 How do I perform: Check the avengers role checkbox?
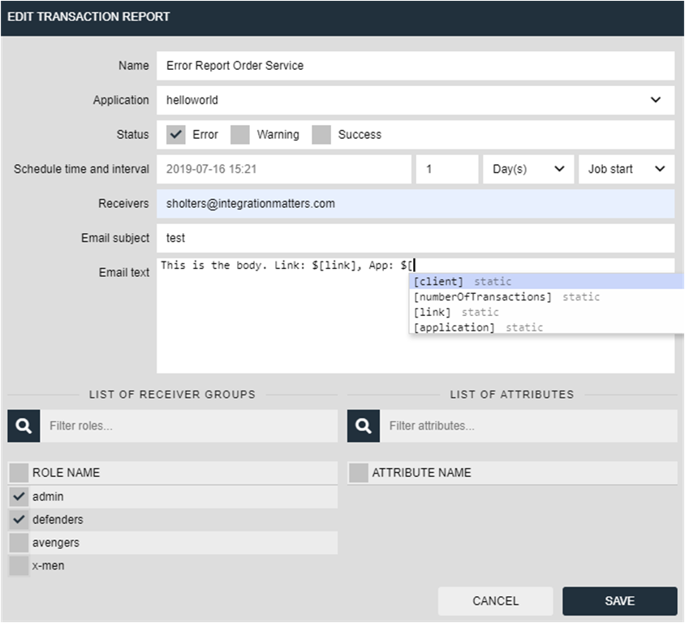click(x=19, y=543)
